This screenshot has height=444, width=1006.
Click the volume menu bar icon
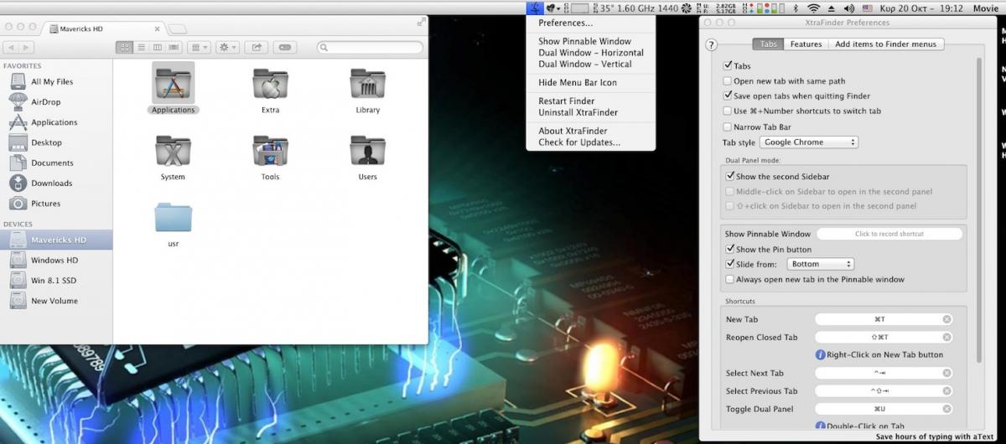pos(848,8)
